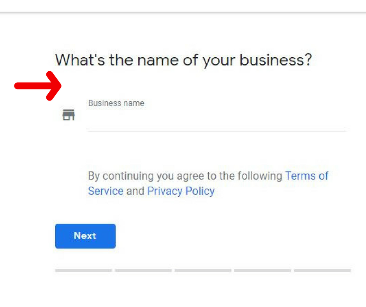The image size is (366, 307).
Task: Click the red arrow annotation
Action: tap(38, 86)
